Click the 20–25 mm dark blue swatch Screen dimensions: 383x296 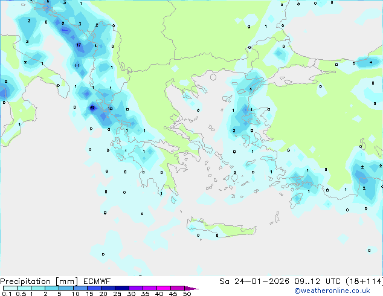108,288
